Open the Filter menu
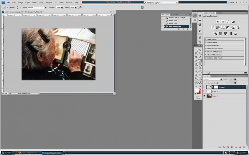 point(41,2)
